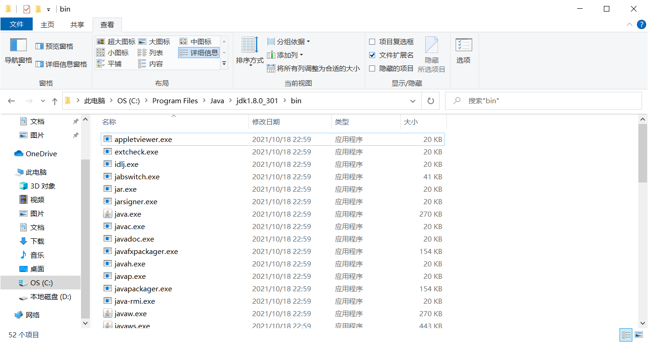Select the javaw.exe file icon
This screenshot has width=648, height=342.
[108, 313]
